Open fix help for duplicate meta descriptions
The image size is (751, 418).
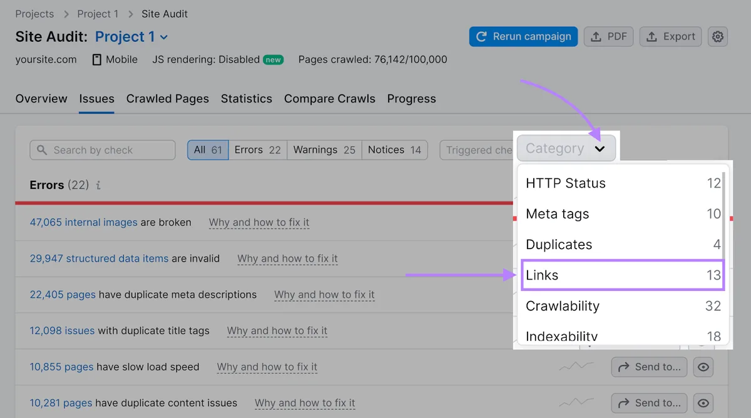[324, 295]
